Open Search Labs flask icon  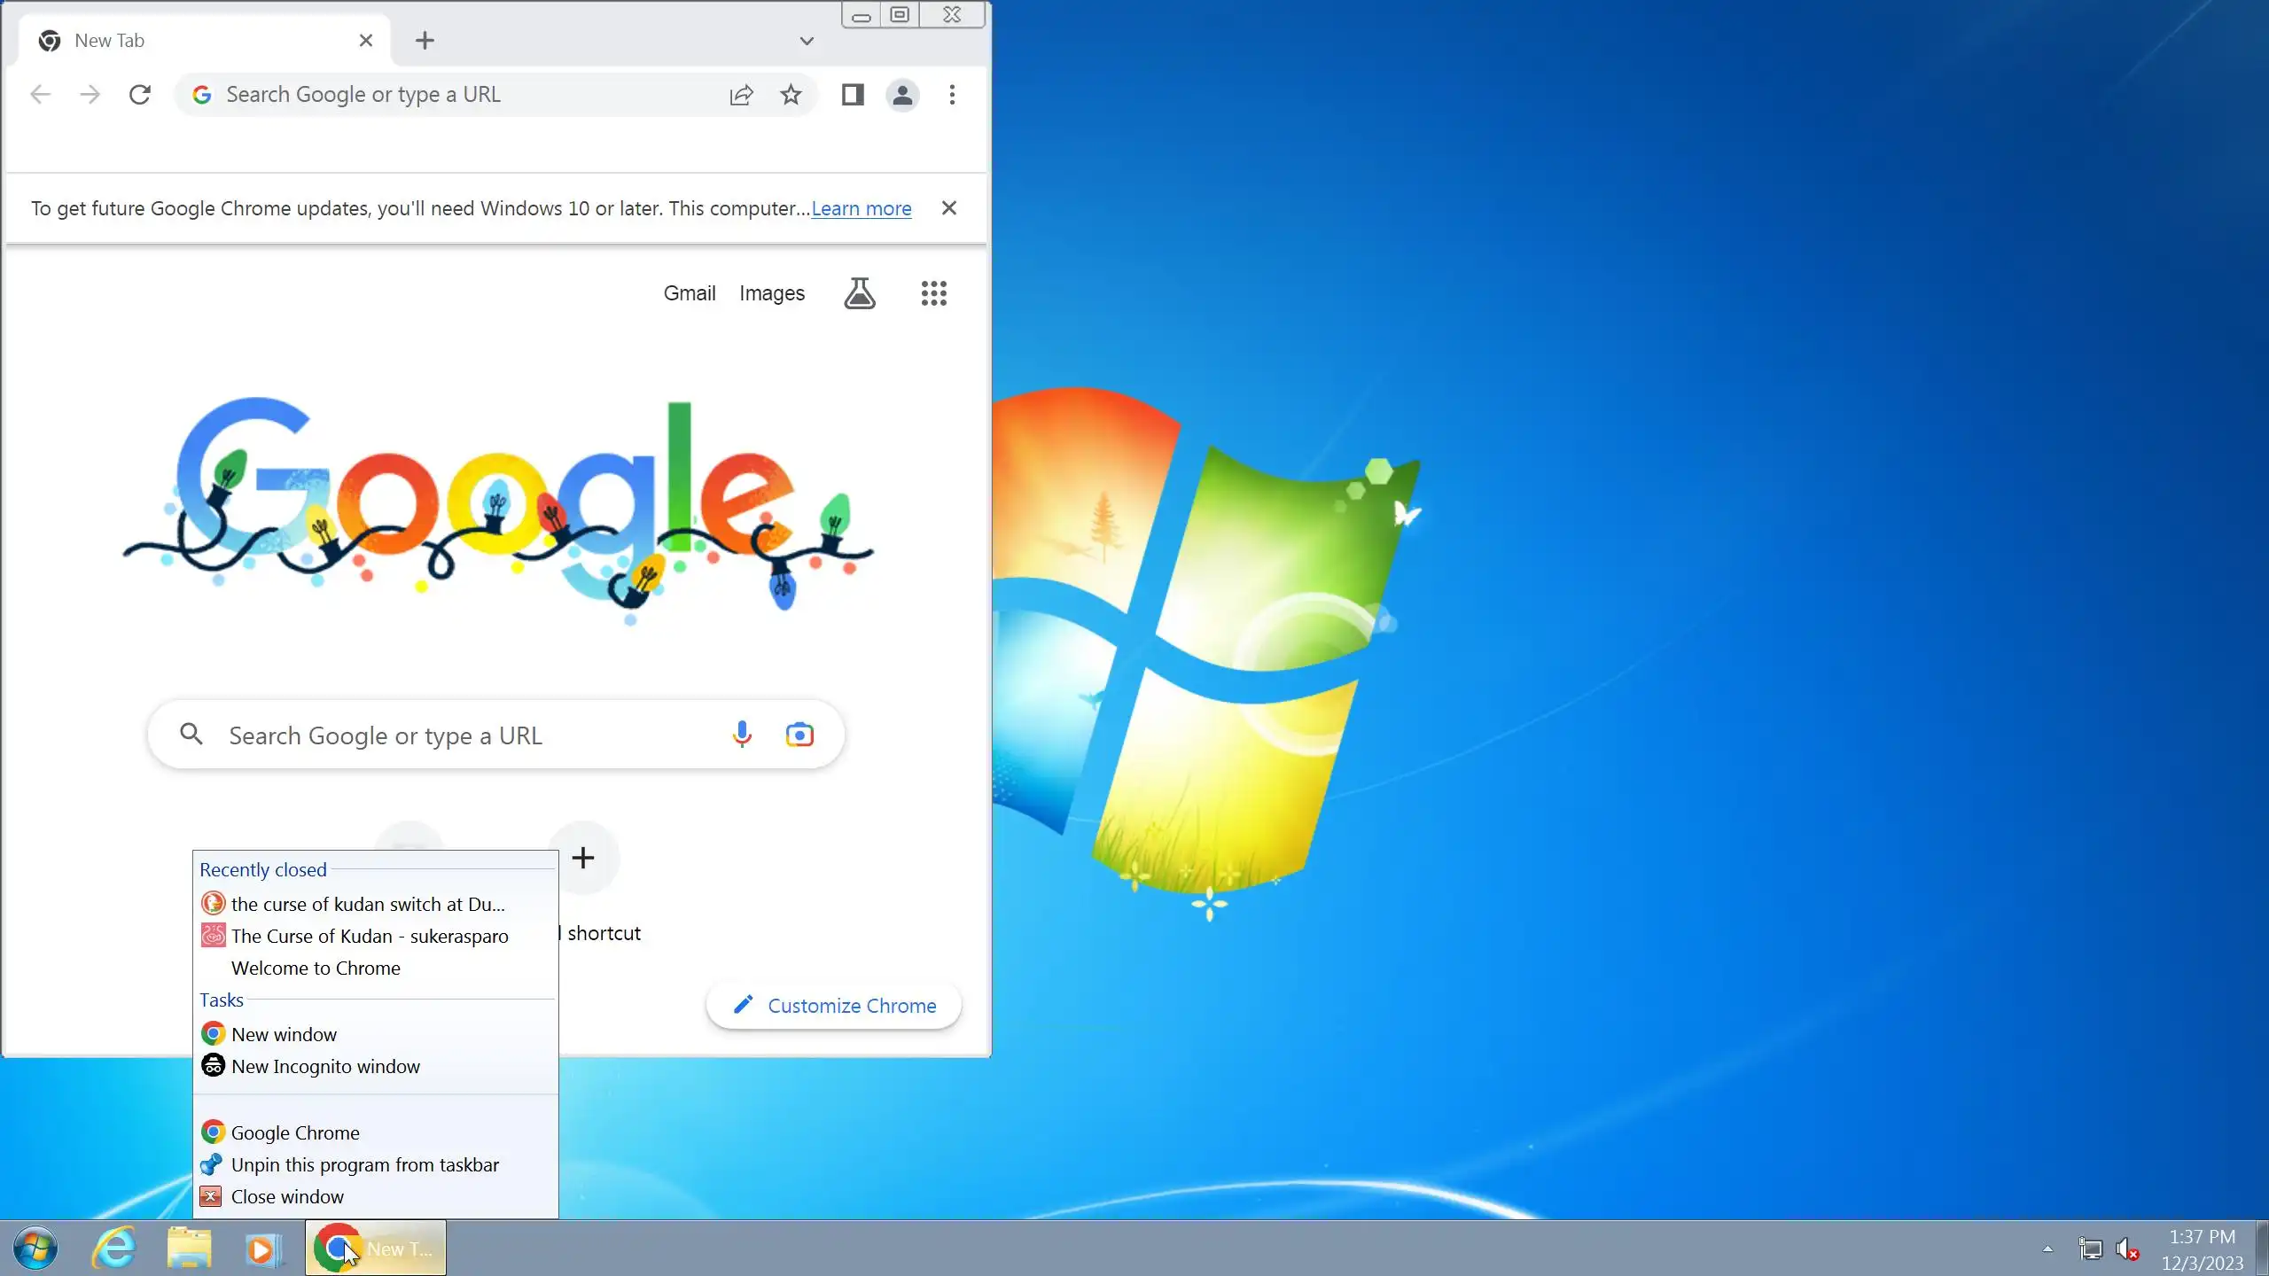point(859,293)
